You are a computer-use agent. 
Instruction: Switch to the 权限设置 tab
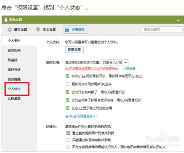(x=75, y=30)
